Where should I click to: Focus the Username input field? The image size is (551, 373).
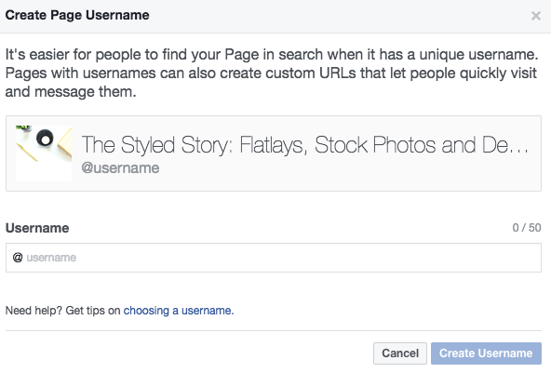point(274,258)
